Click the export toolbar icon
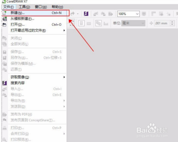The width and height of the screenshot is (178, 142). pyautogui.click(x=103, y=14)
